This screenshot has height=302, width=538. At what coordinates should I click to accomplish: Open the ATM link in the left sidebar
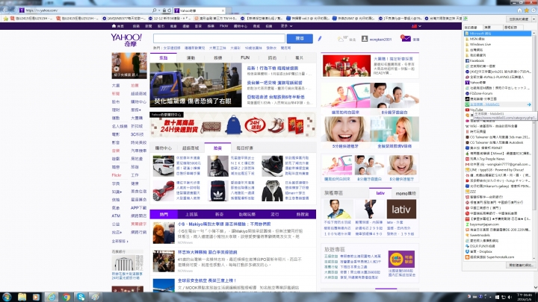coord(116,216)
